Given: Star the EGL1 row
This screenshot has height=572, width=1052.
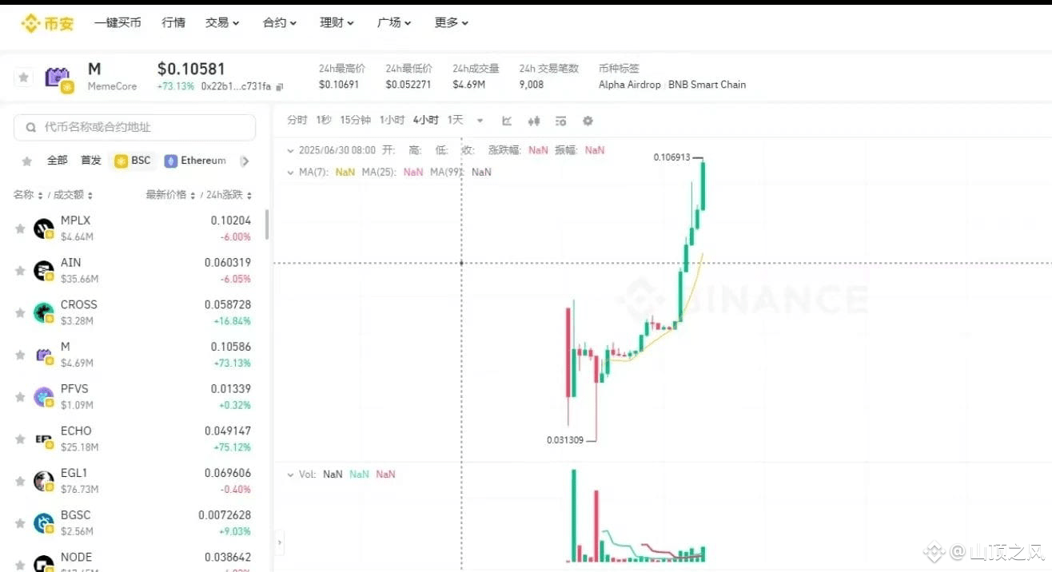Looking at the screenshot, I should (x=20, y=482).
